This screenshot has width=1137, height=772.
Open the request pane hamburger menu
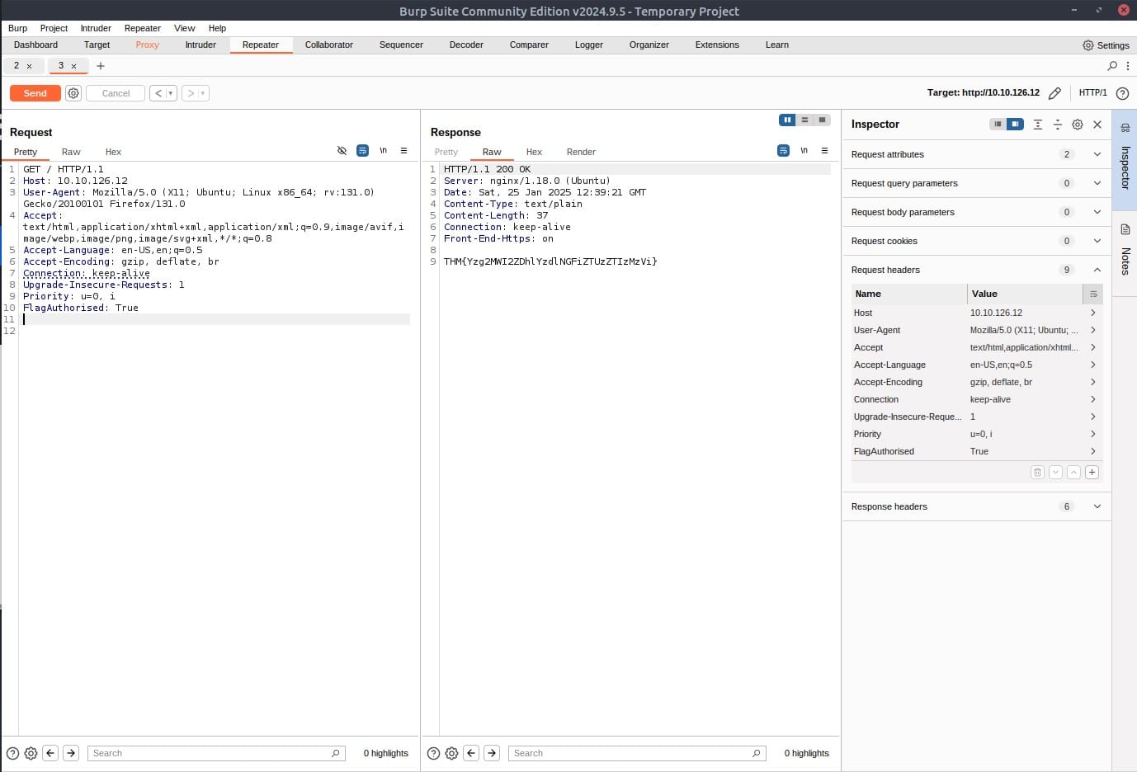(x=403, y=151)
